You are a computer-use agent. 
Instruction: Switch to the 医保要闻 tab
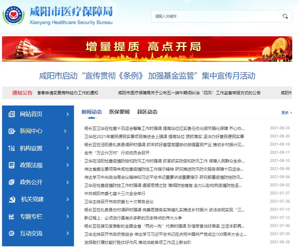119,112
